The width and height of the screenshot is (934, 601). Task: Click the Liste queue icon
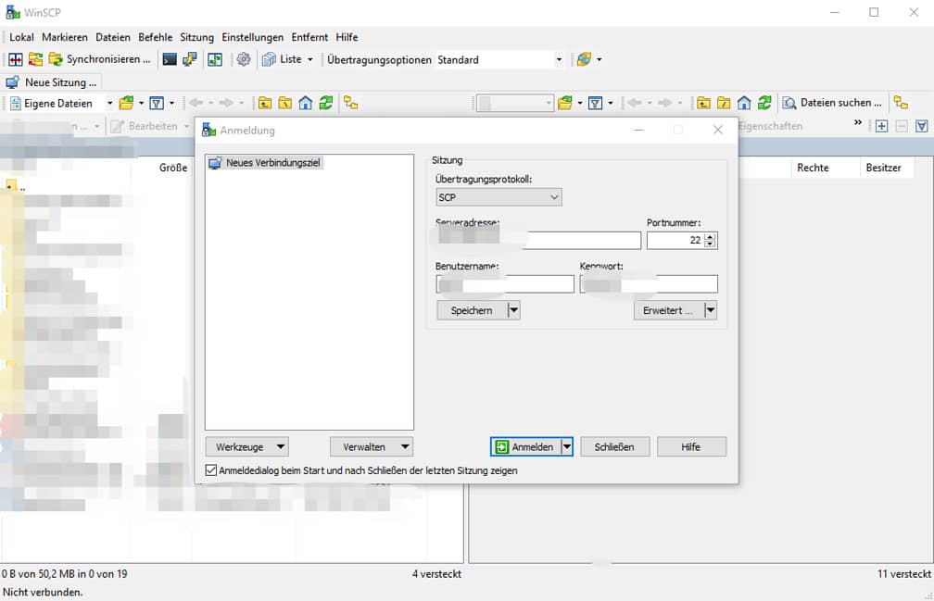tap(270, 59)
